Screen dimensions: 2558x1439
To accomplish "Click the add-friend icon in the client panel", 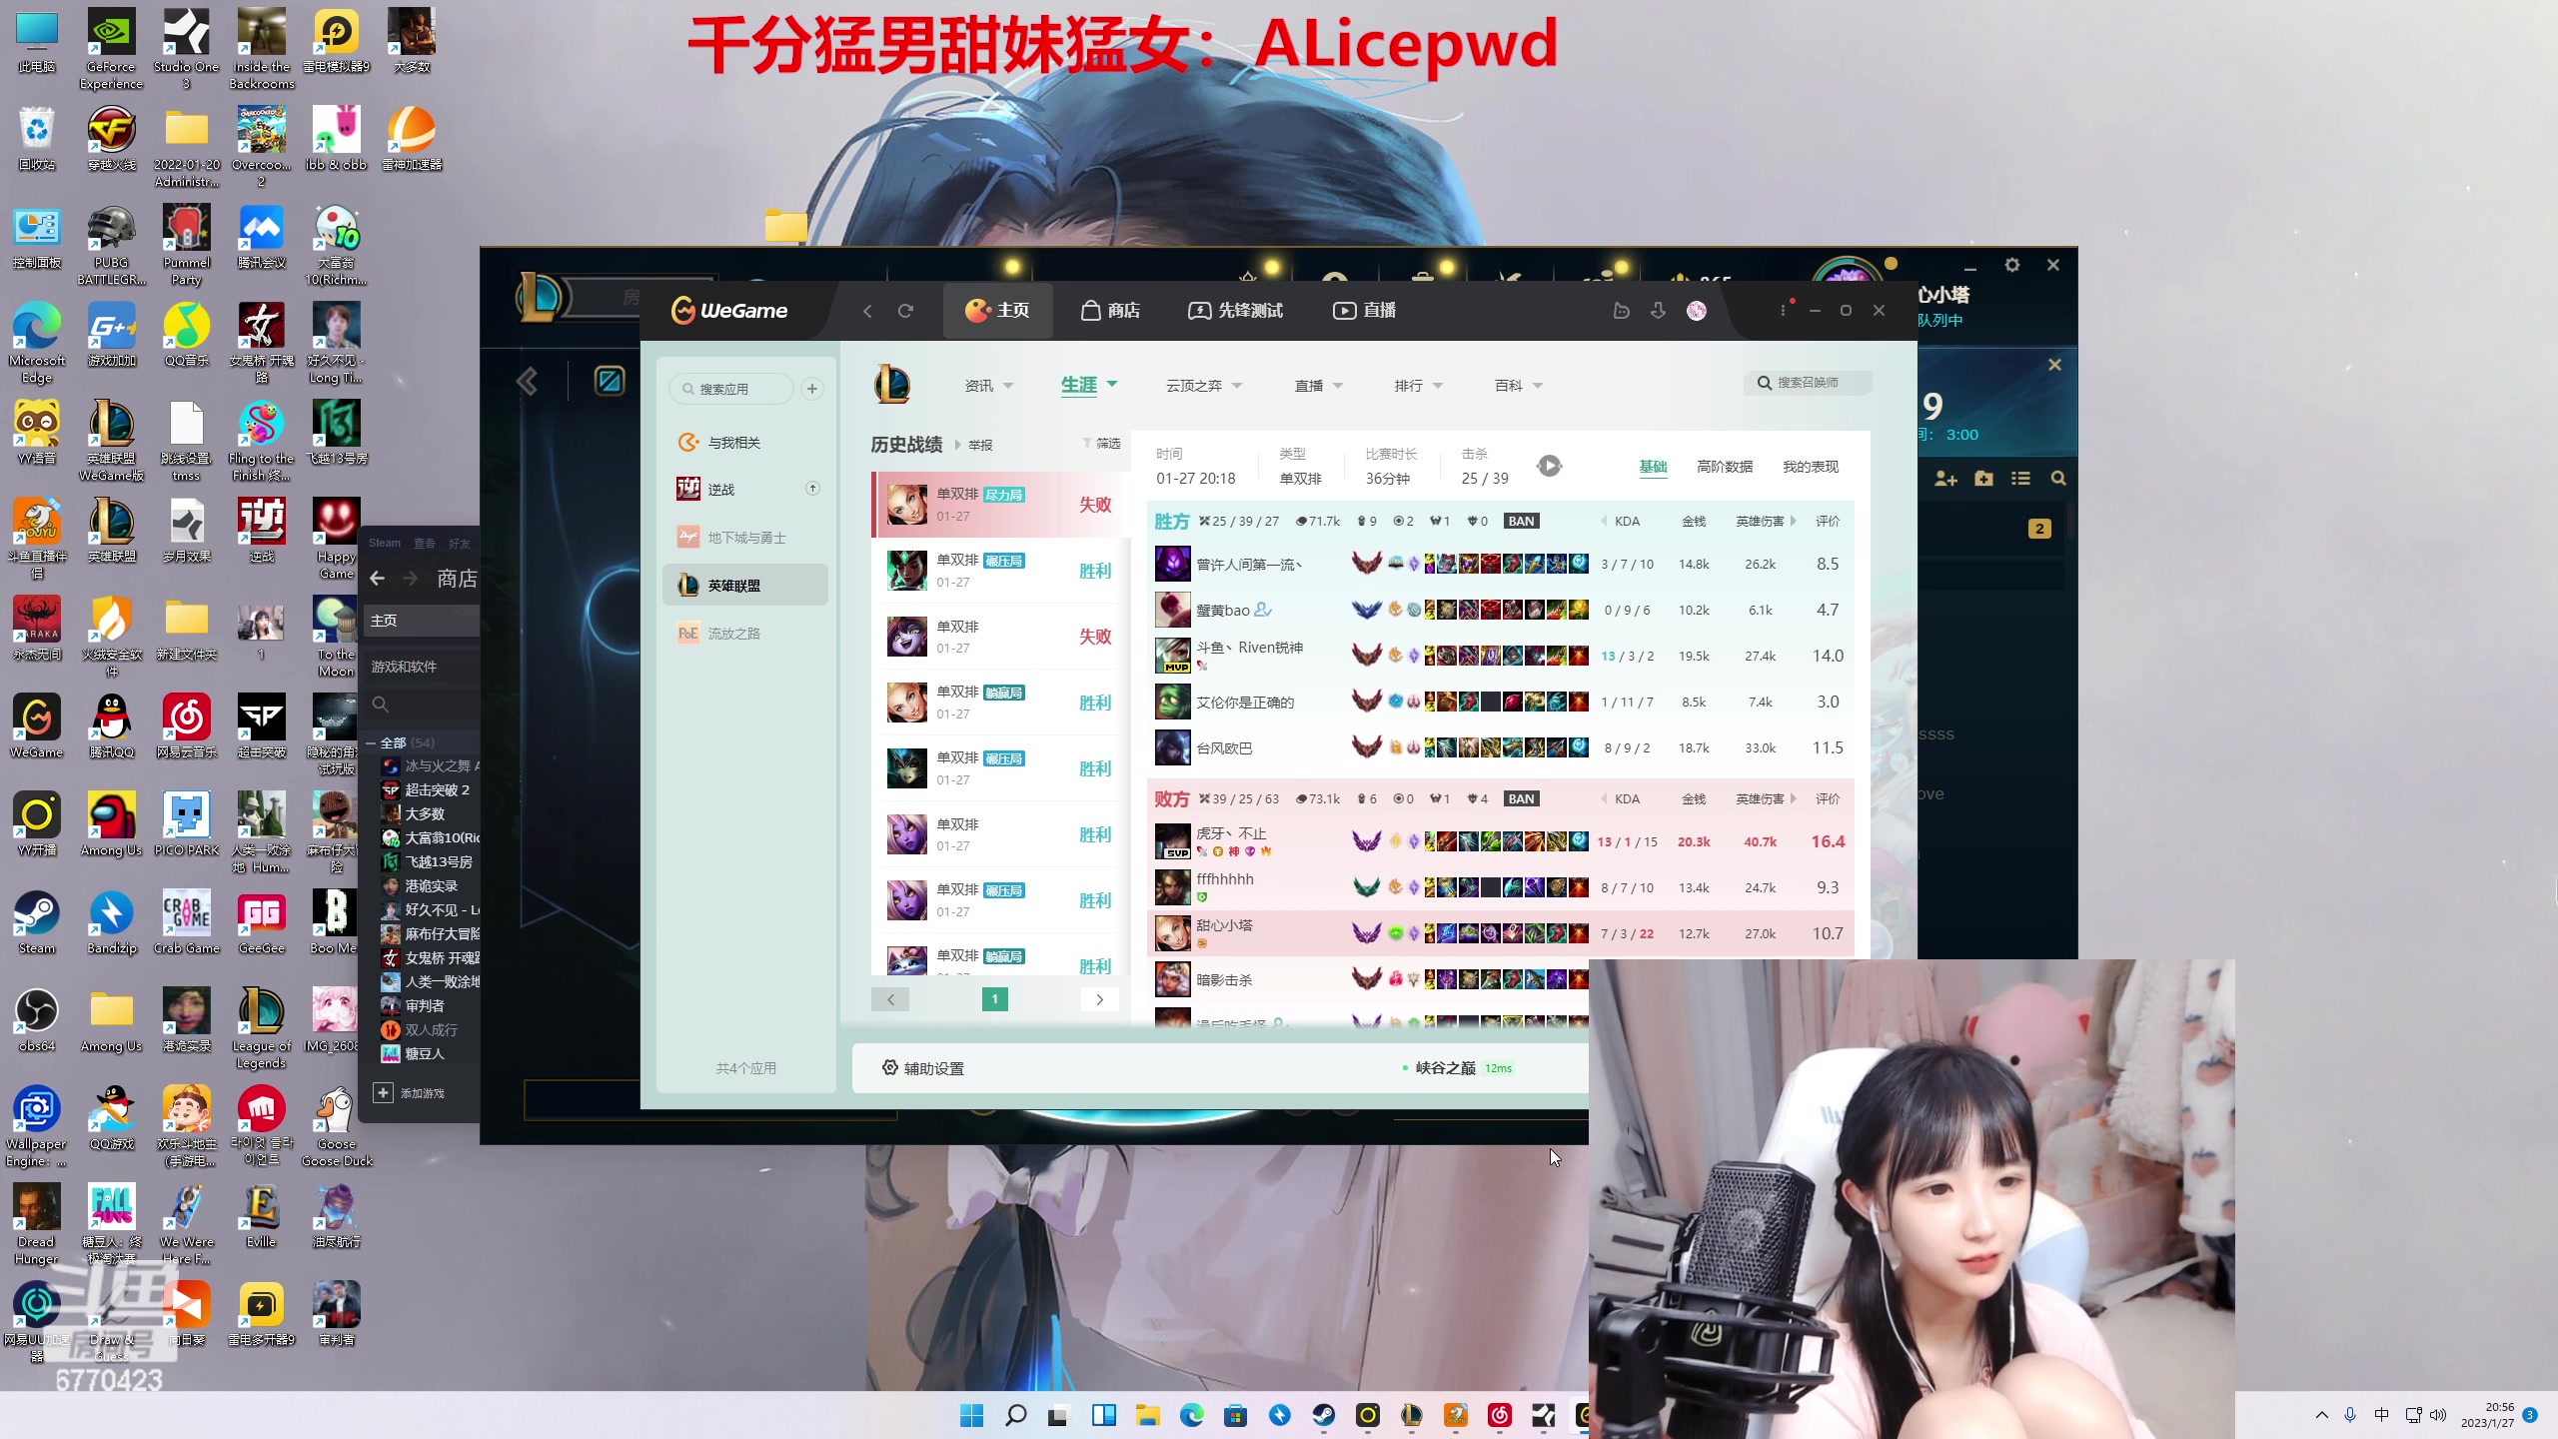I will tap(1944, 479).
